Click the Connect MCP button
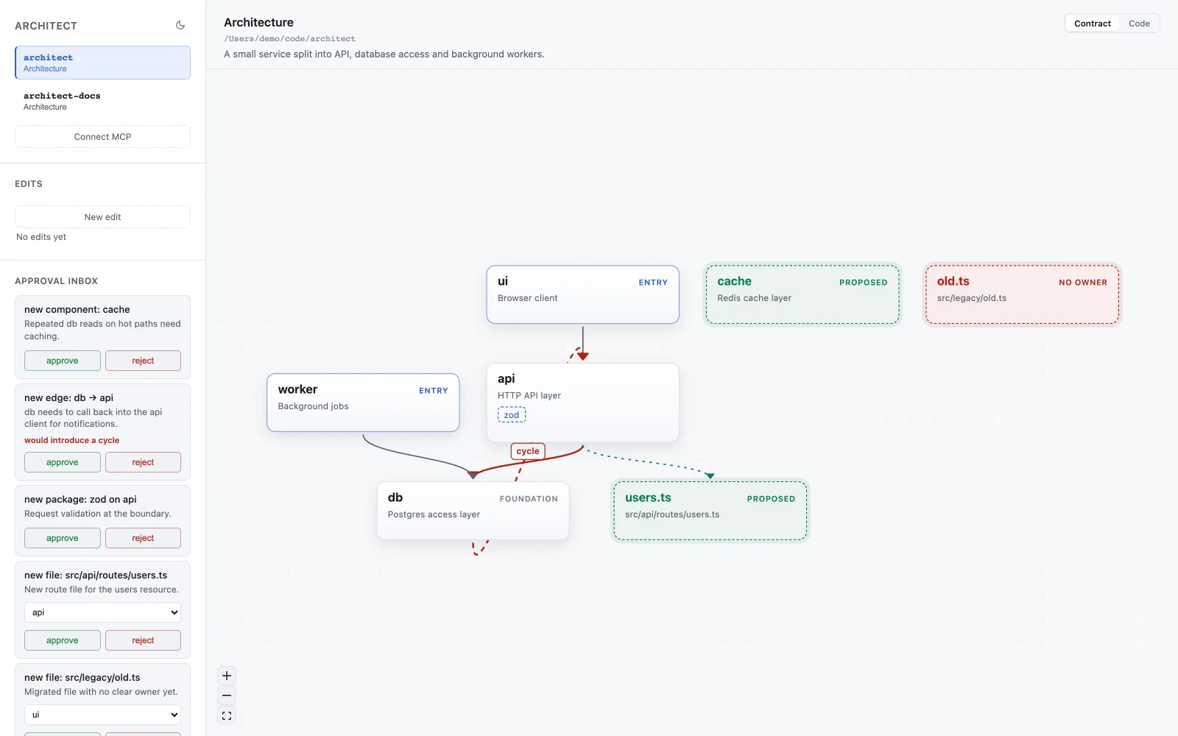The image size is (1178, 736). (x=102, y=137)
